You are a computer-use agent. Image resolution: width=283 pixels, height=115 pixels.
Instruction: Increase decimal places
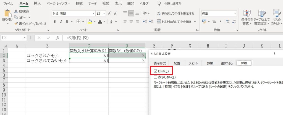coord(228,22)
